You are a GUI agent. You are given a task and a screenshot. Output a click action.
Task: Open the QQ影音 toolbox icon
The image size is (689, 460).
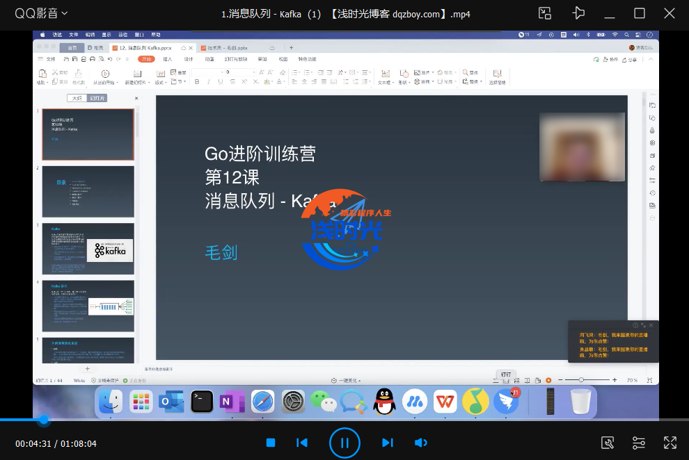click(x=607, y=443)
